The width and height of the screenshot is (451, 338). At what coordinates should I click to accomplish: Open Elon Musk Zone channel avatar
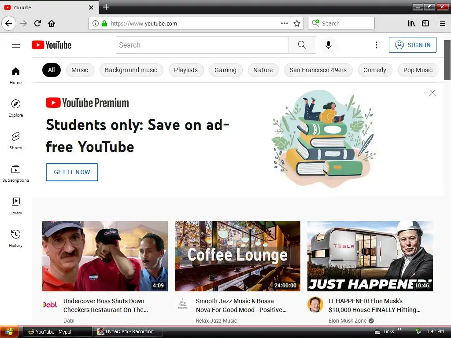tap(315, 305)
